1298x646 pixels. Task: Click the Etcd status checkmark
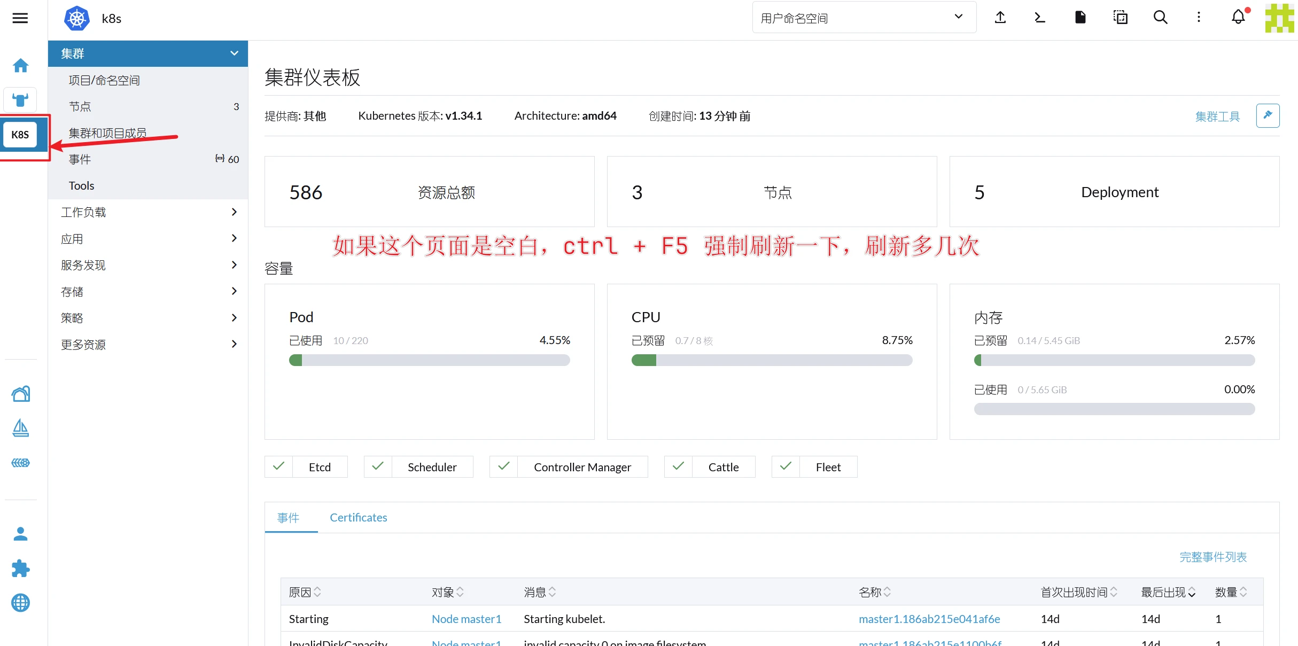278,466
